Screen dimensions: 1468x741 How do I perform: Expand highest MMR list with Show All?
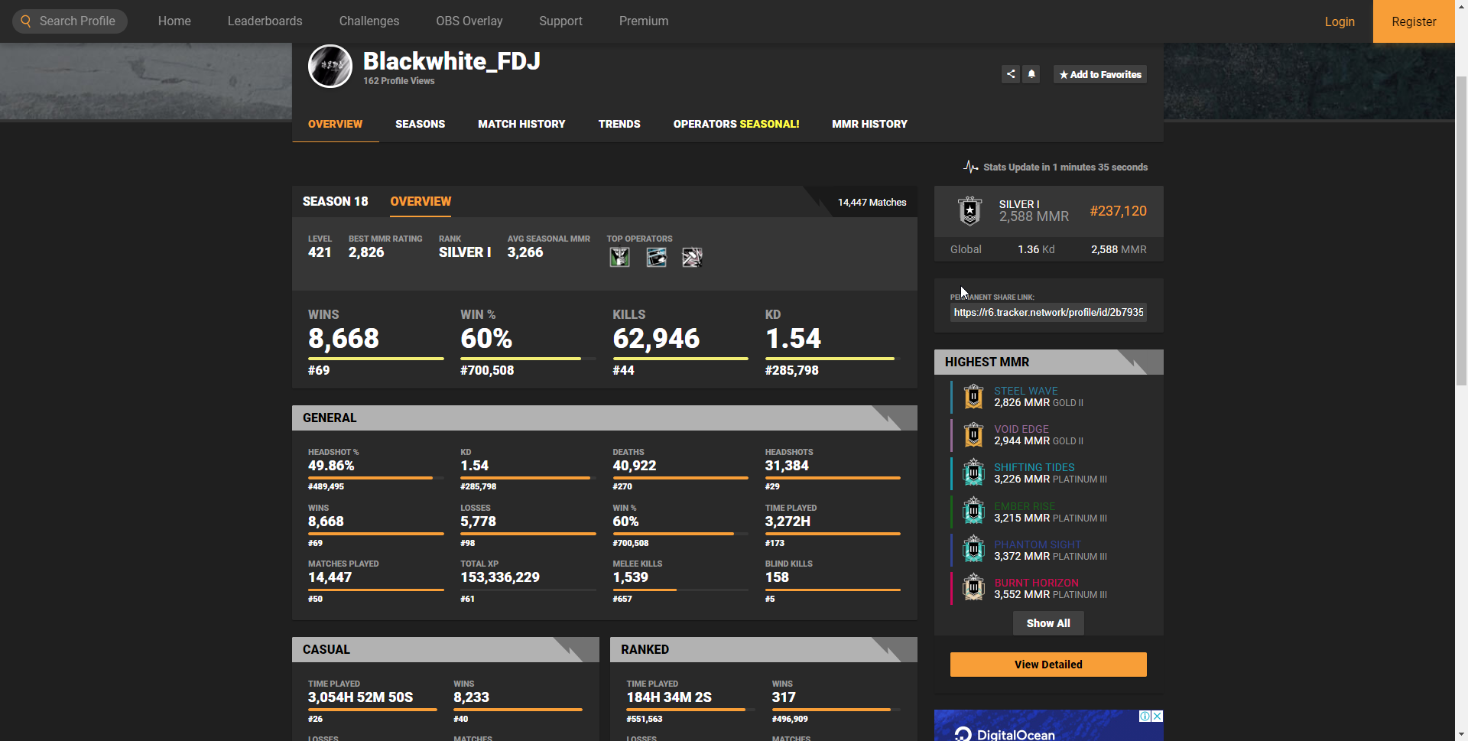(x=1047, y=623)
